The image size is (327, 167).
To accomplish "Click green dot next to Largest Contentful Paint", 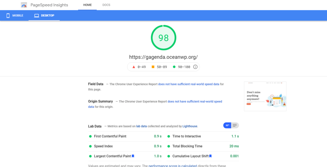I will 90,156.
